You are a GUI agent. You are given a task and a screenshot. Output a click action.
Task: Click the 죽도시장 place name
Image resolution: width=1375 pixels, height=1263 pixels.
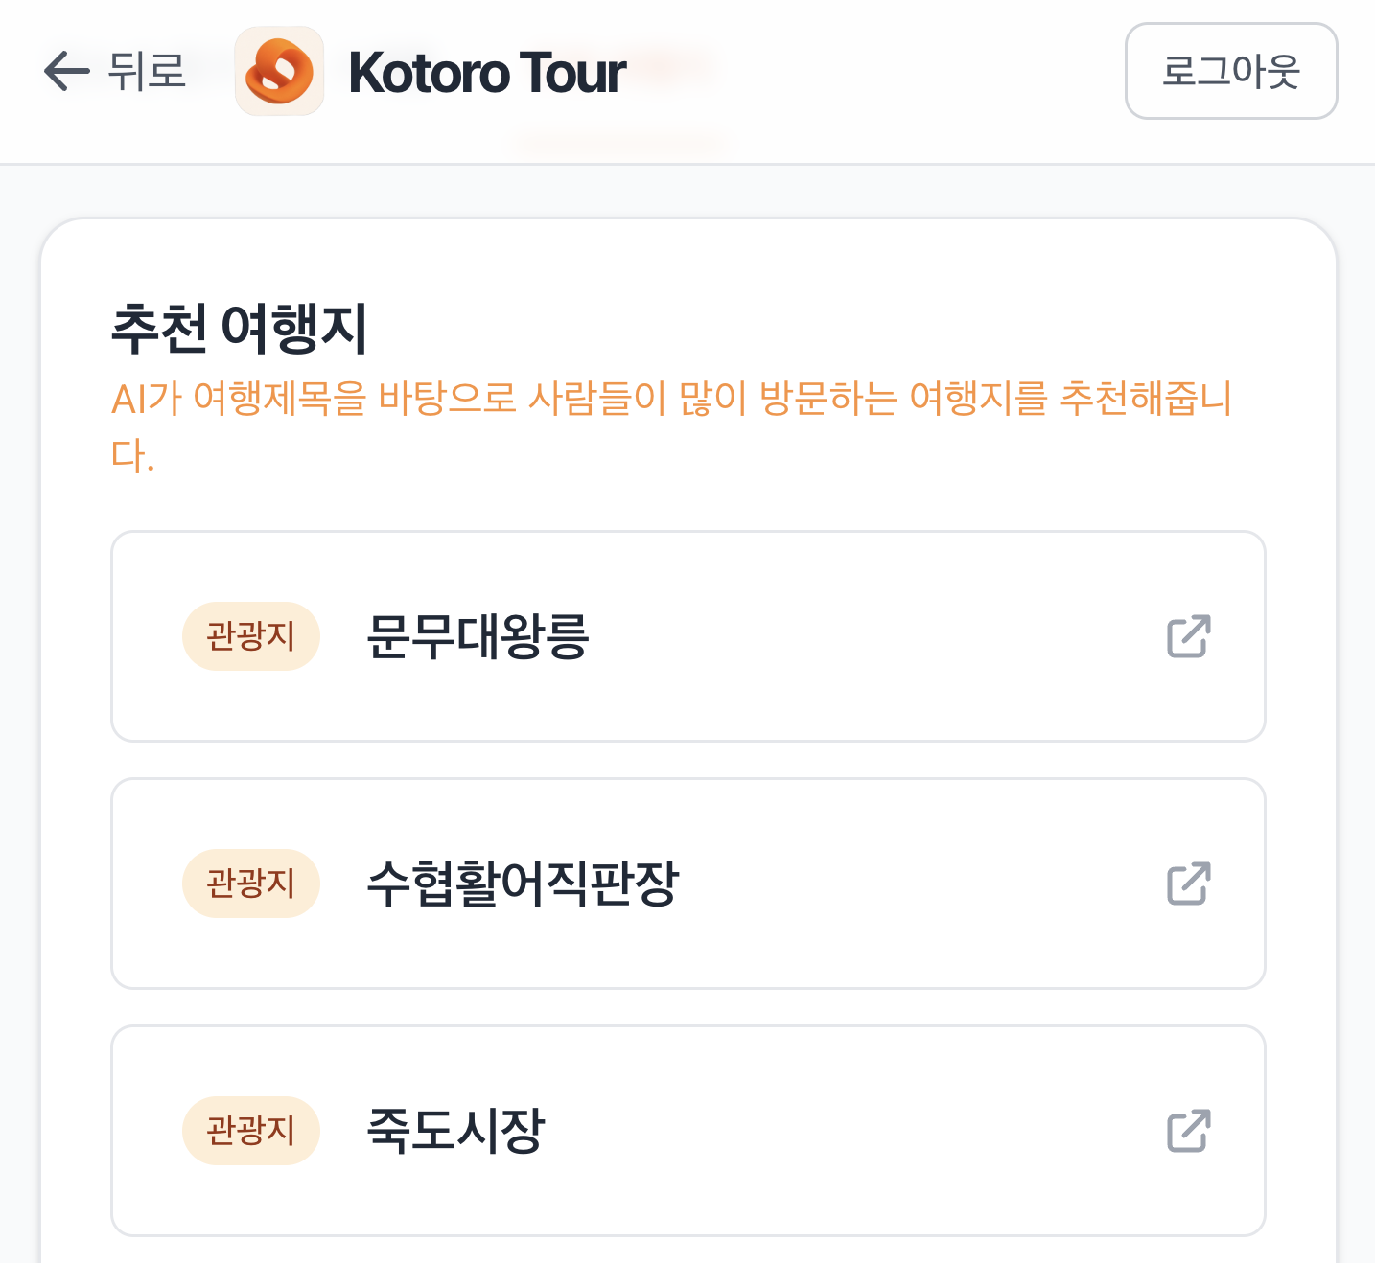[455, 1131]
